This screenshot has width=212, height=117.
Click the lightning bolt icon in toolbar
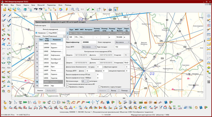pyautogui.click(x=67, y=9)
